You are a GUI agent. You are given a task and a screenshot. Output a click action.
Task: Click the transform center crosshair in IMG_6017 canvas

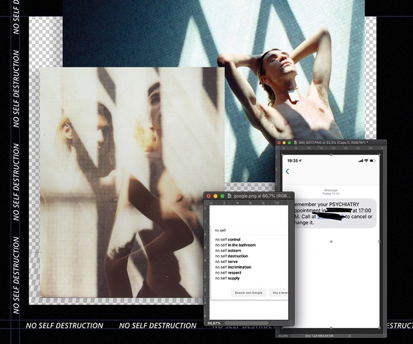(331, 241)
